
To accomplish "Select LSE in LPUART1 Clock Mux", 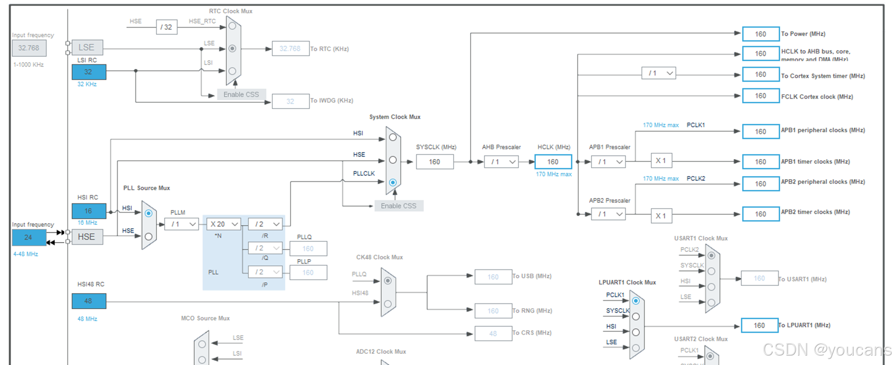I will coord(636,348).
